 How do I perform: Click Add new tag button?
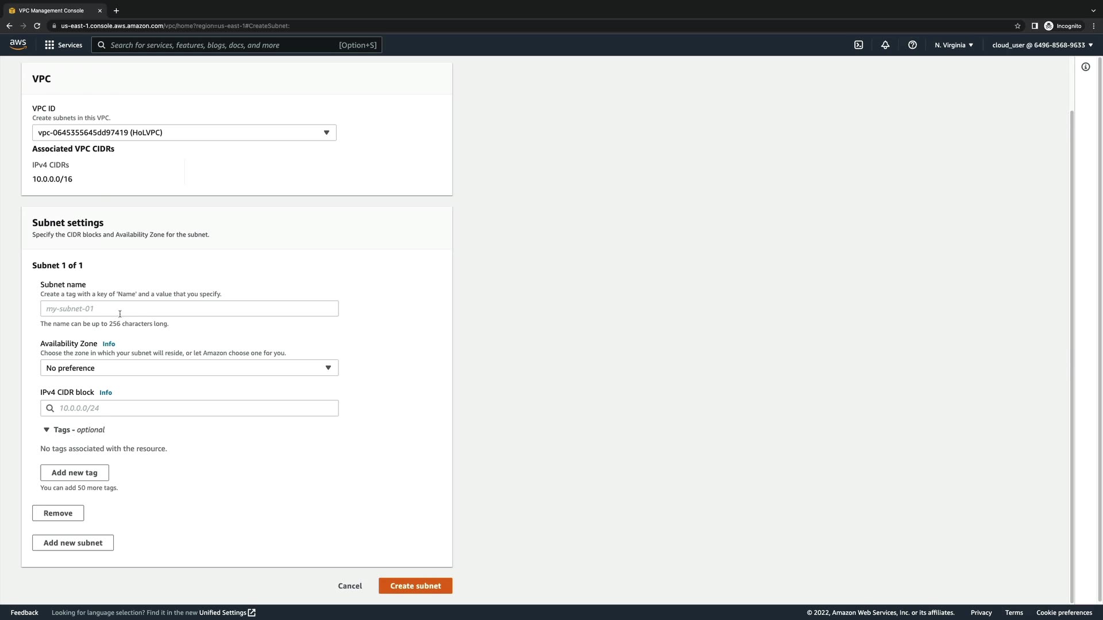coord(75,472)
